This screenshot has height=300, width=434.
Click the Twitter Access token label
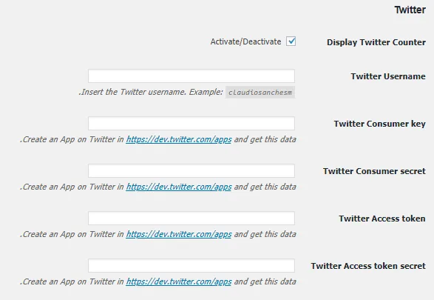(x=382, y=219)
